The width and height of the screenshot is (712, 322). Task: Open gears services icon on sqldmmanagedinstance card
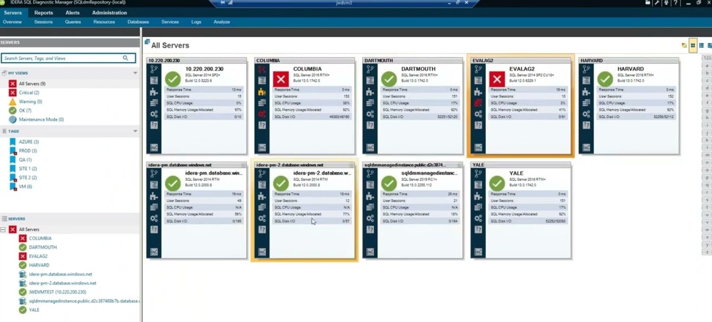pyautogui.click(x=370, y=218)
